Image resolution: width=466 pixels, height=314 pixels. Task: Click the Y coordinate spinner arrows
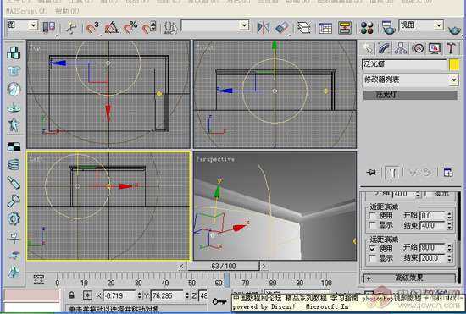point(187,295)
